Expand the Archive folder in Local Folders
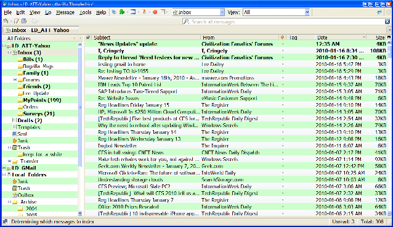The image size is (393, 227). pyautogui.click(x=9, y=202)
